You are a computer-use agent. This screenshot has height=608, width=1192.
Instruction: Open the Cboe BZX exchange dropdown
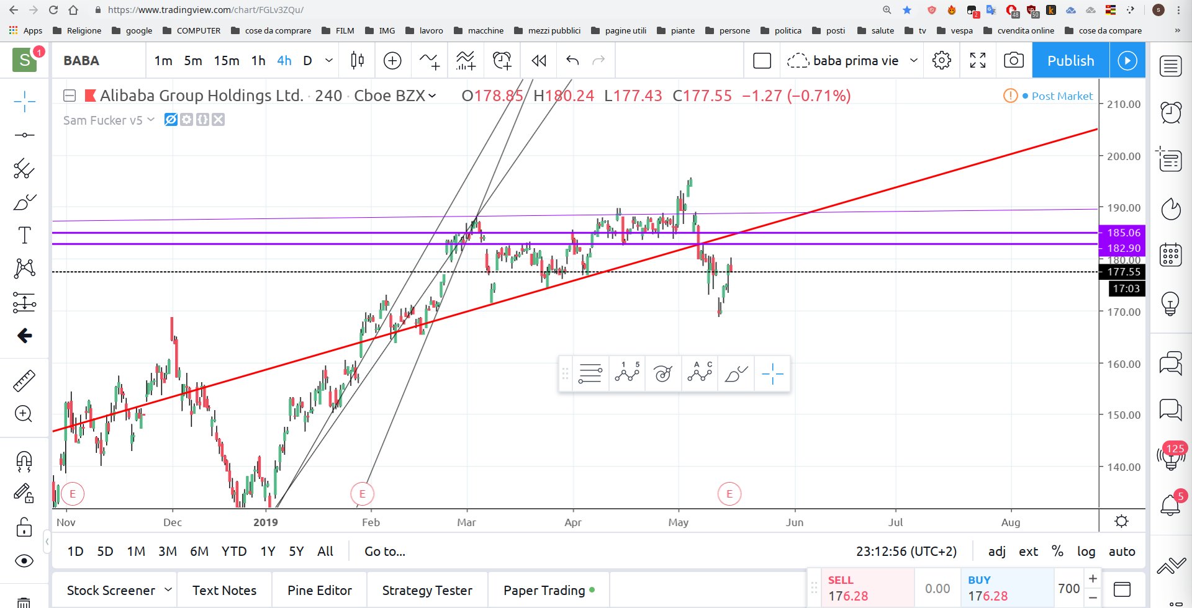point(432,96)
